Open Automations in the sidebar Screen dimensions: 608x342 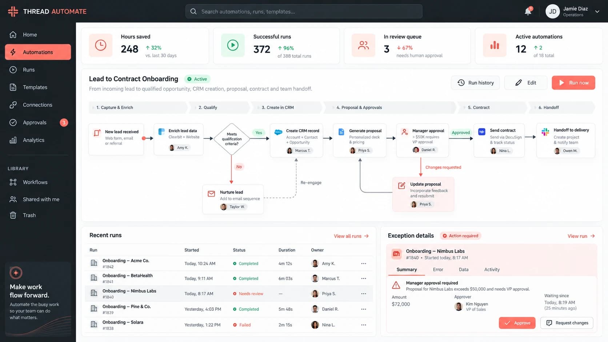(x=38, y=52)
